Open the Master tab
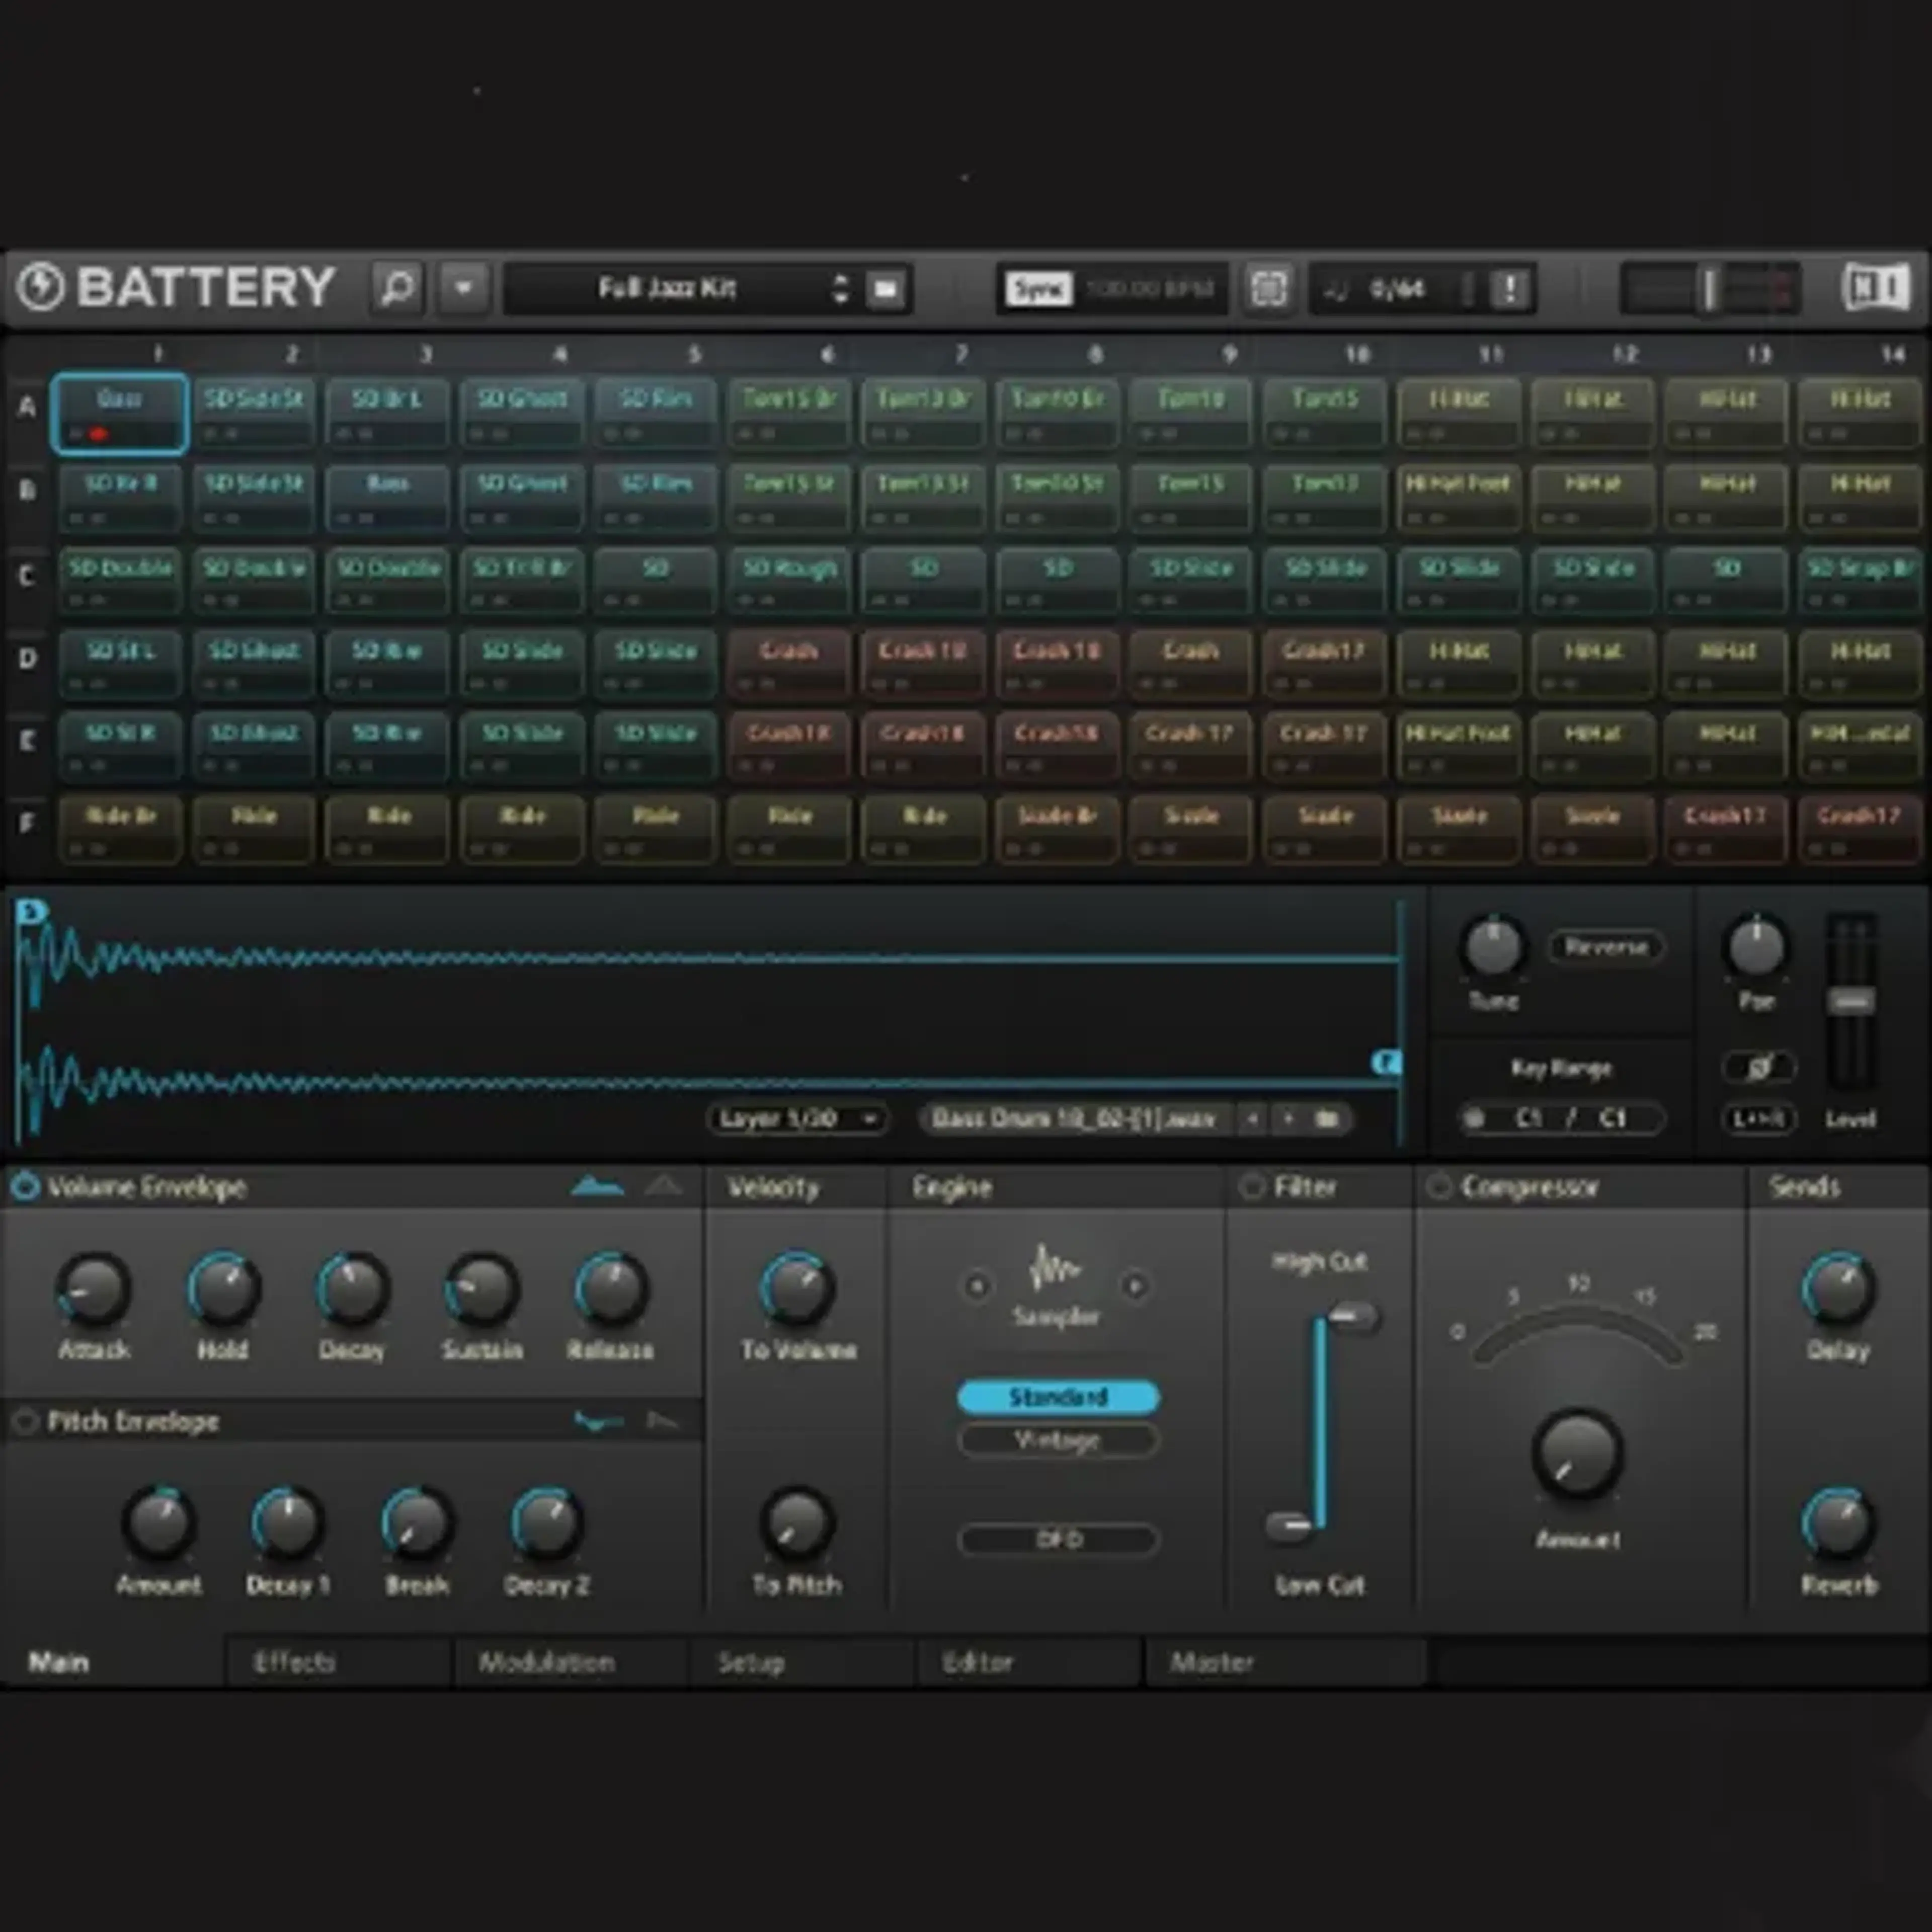Image resolution: width=1932 pixels, height=1932 pixels. click(x=1285, y=1662)
